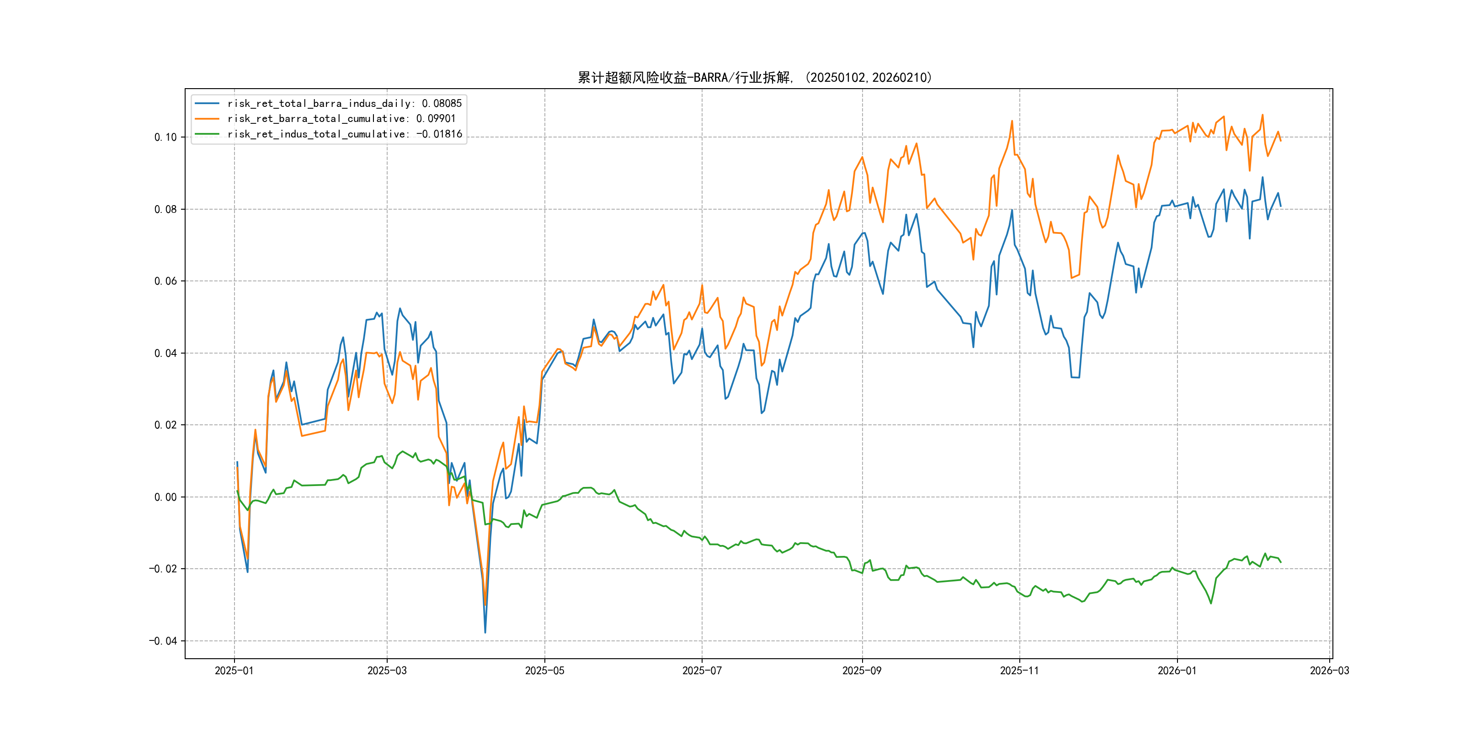This screenshot has height=740, width=1481.
Task: Click the blue legend line swatch
Action: pyautogui.click(x=207, y=103)
